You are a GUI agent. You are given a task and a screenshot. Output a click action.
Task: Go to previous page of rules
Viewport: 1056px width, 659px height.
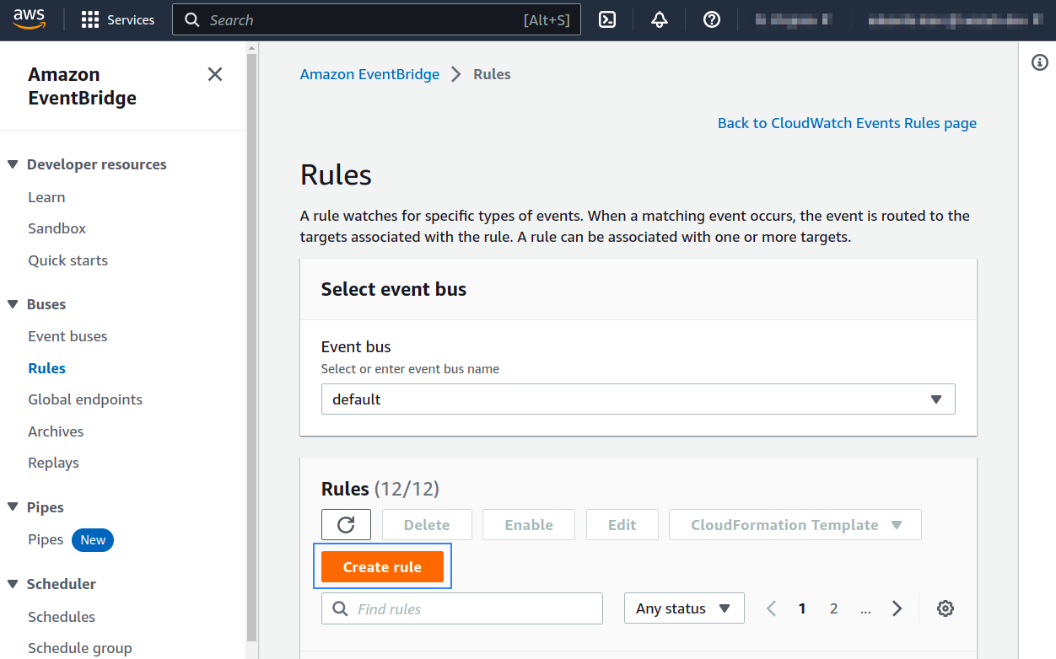[x=771, y=608]
